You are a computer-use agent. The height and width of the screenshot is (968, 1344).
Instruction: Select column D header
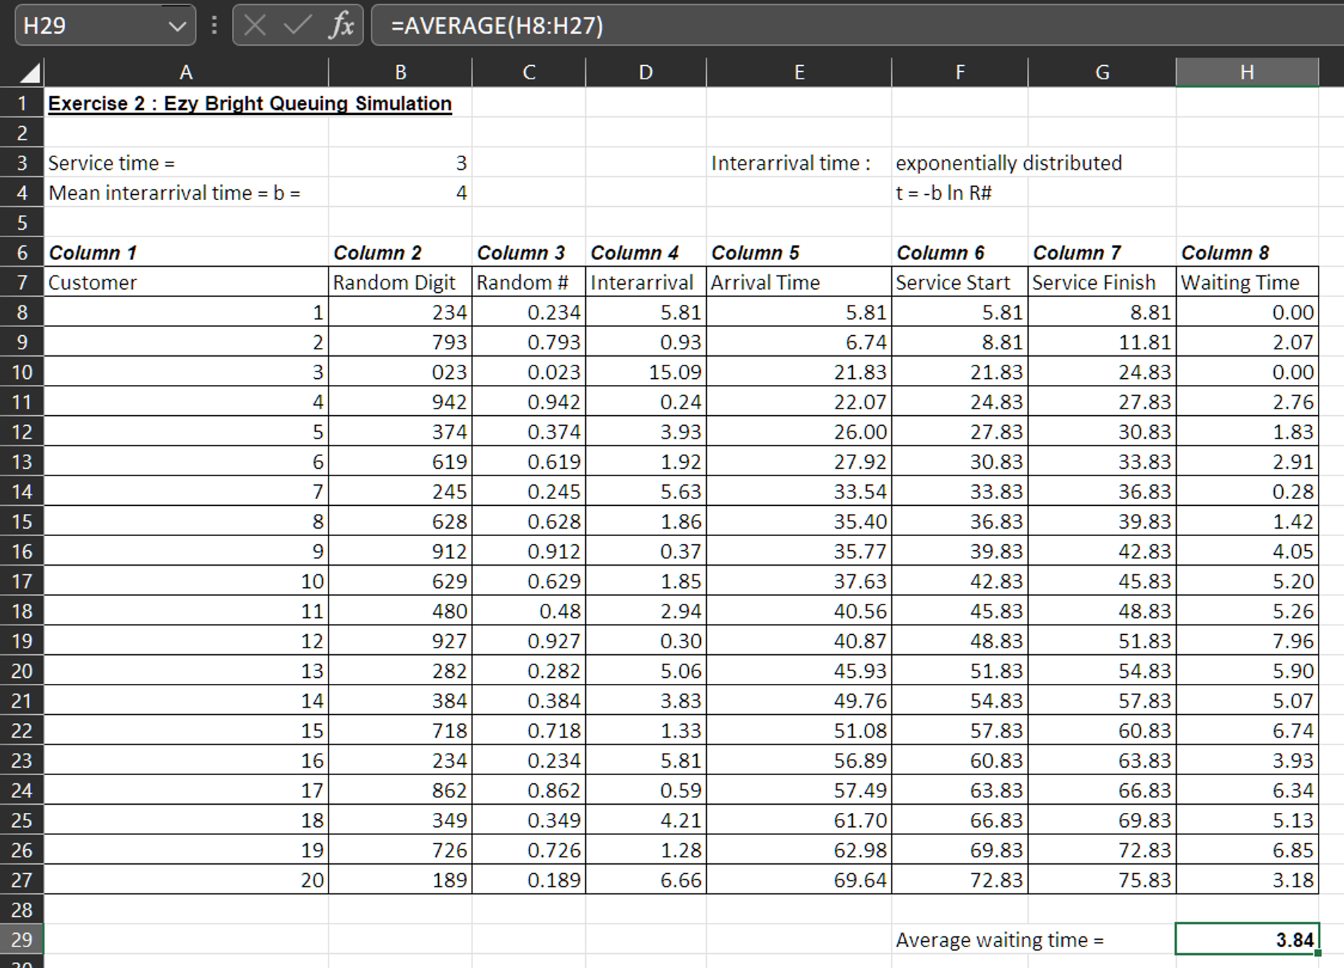pyautogui.click(x=646, y=72)
